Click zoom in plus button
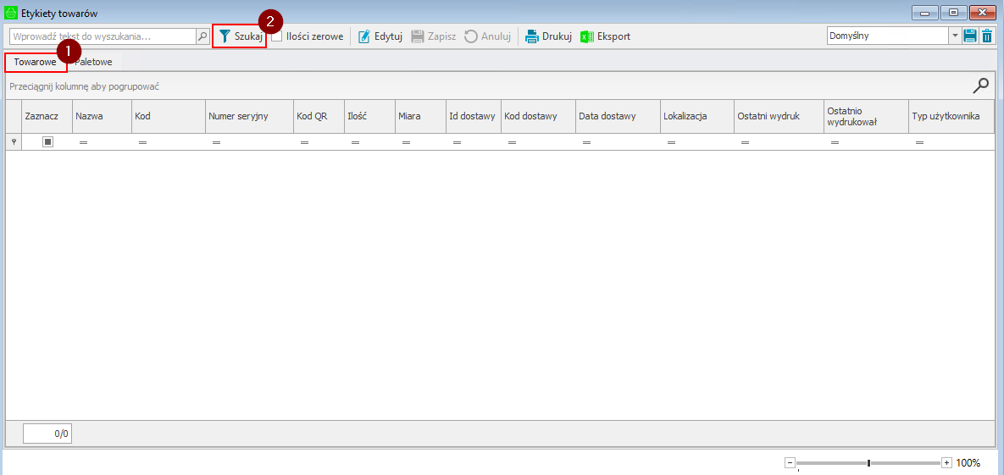 pyautogui.click(x=946, y=463)
